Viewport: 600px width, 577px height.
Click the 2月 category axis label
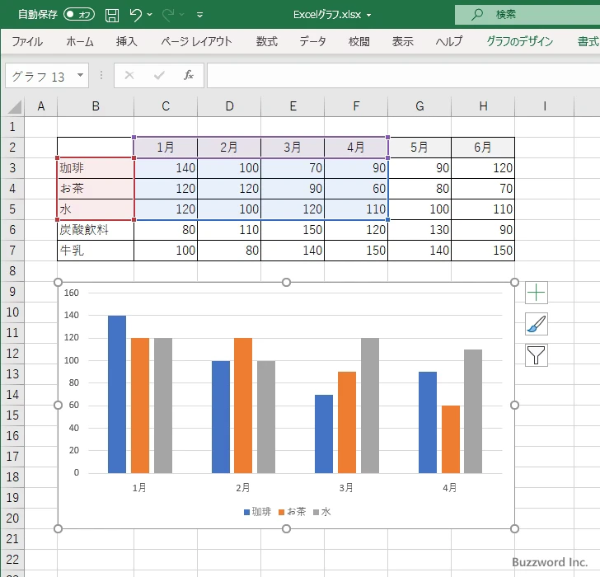(242, 488)
